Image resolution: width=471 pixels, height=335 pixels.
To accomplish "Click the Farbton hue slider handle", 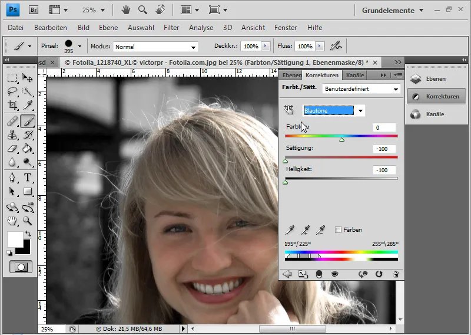I will tap(342, 140).
